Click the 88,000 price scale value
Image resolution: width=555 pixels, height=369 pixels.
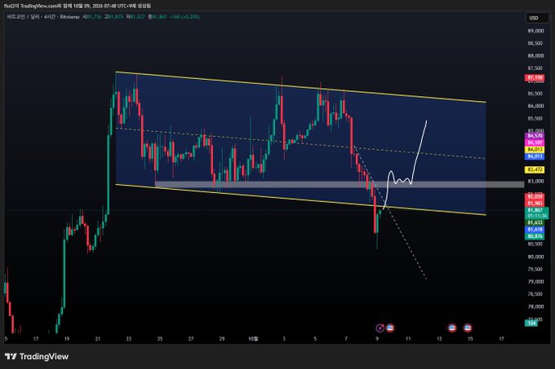coord(535,55)
